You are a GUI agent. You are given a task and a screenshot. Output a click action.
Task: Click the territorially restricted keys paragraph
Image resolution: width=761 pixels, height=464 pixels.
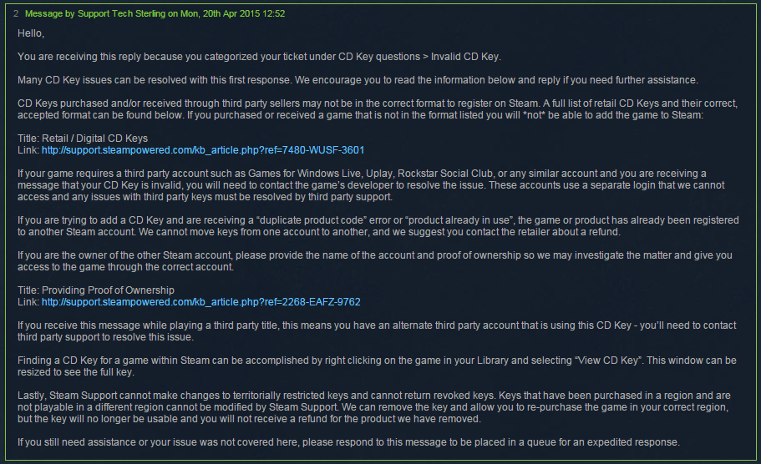point(373,407)
